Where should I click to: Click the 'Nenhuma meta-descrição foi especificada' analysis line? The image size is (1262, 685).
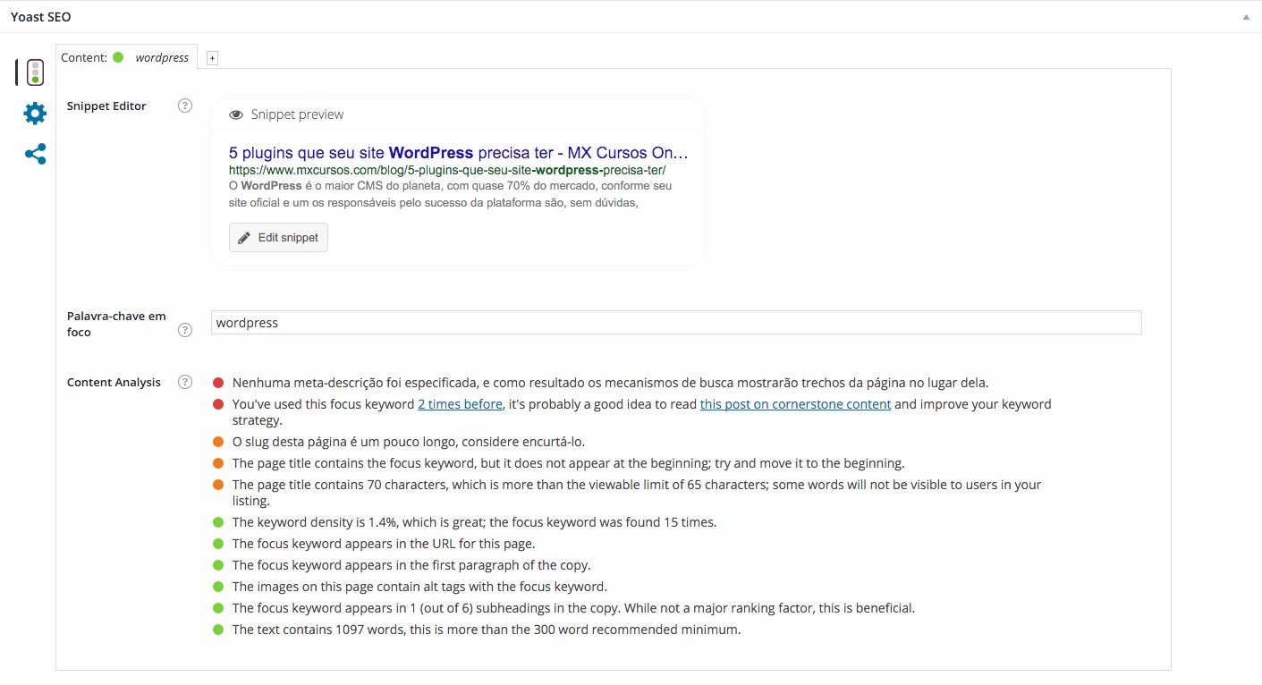610,383
